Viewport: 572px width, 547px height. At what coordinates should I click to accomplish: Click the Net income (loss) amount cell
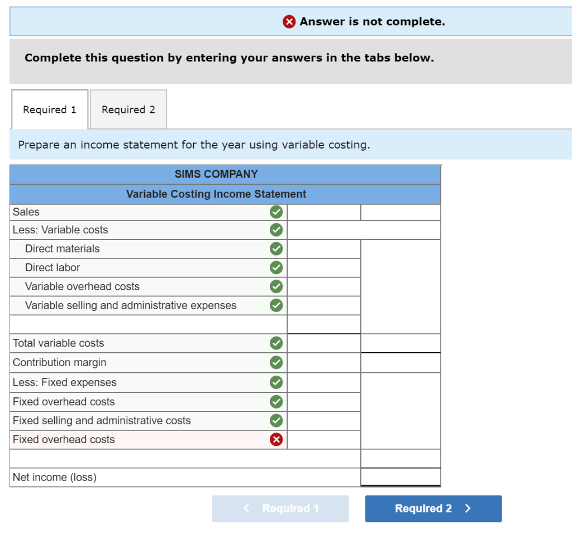coord(401,477)
